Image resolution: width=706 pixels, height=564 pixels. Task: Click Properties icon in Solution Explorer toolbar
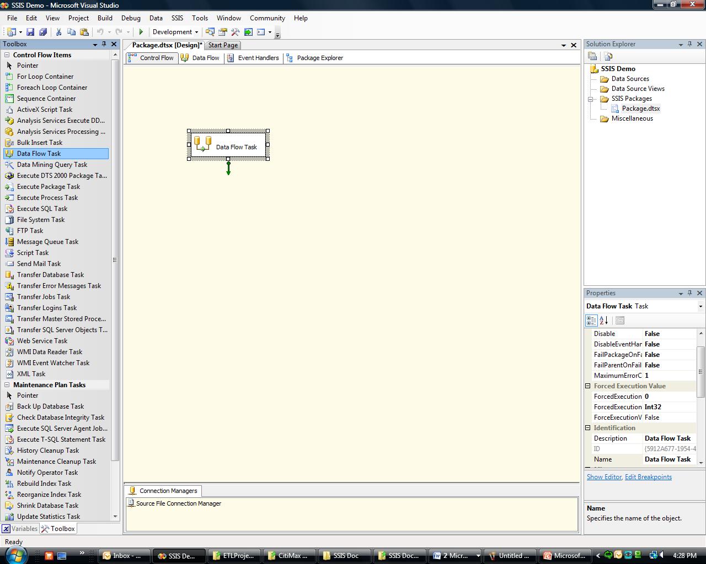(x=592, y=56)
